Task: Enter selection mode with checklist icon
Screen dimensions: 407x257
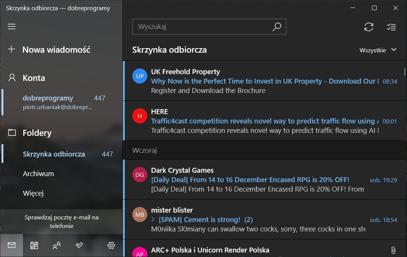Action: click(x=391, y=27)
